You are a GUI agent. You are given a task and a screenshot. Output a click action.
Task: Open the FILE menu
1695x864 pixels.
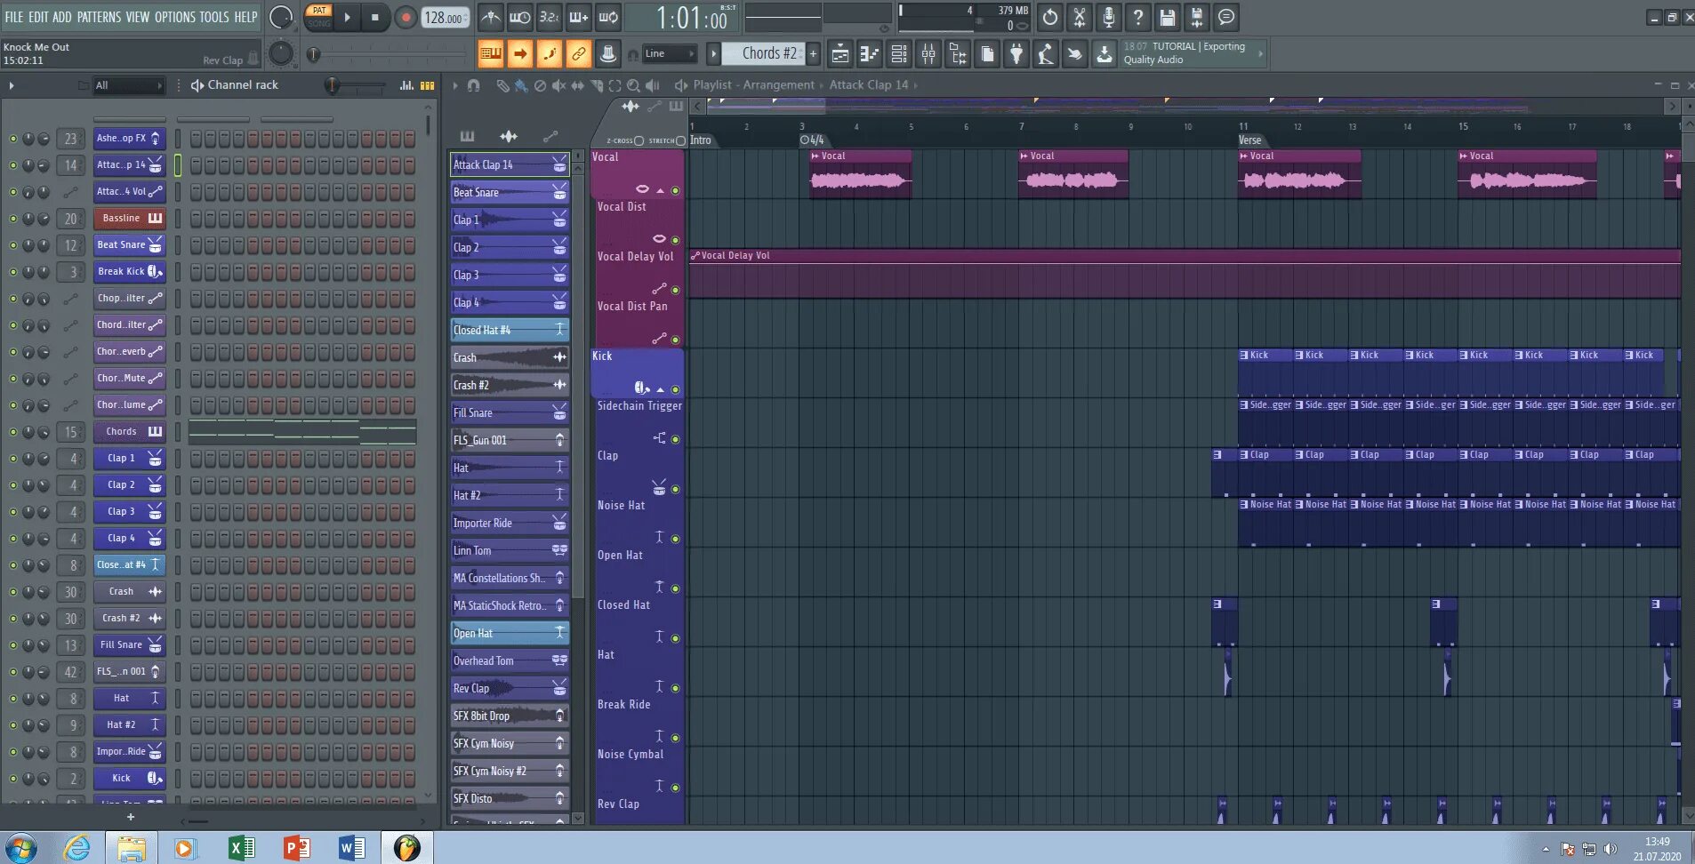(x=14, y=17)
